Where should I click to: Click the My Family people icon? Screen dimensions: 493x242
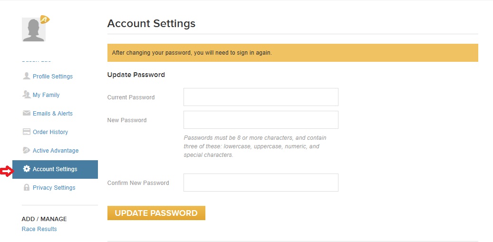pos(27,95)
